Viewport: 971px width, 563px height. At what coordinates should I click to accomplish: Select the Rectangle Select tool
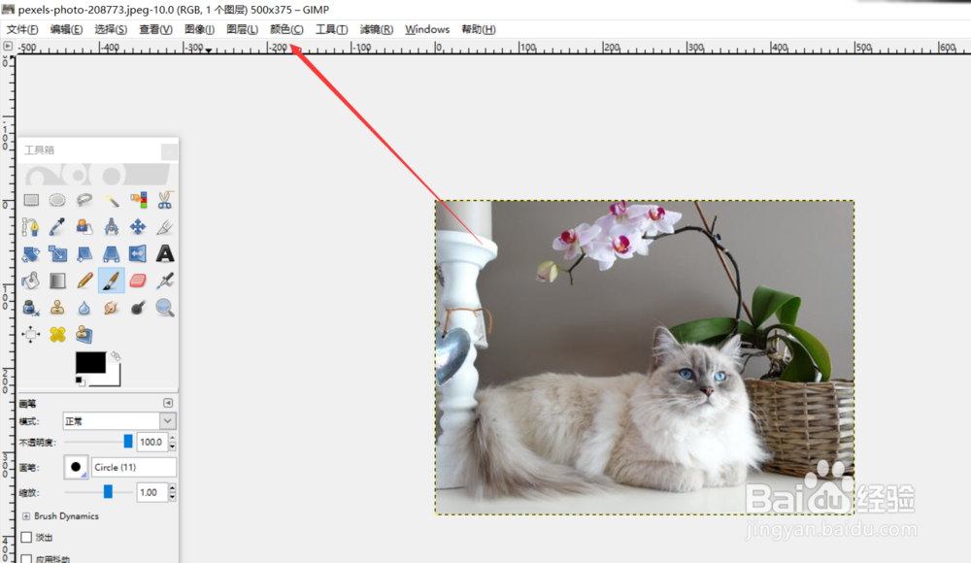click(x=31, y=200)
